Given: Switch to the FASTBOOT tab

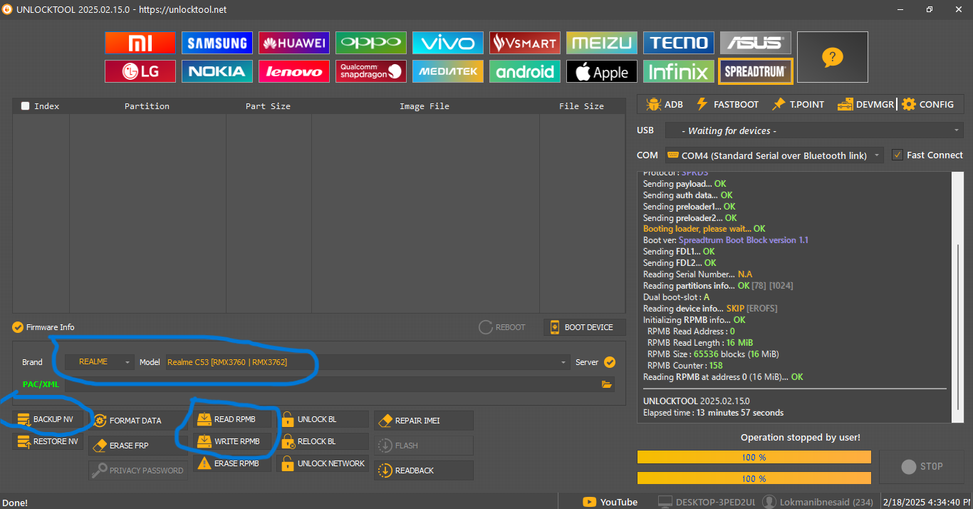Looking at the screenshot, I should pyautogui.click(x=727, y=104).
